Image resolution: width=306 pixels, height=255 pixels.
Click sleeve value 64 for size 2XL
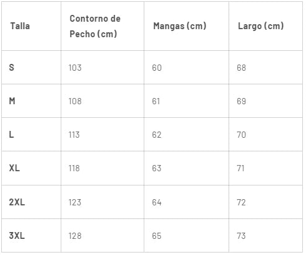pos(157,202)
